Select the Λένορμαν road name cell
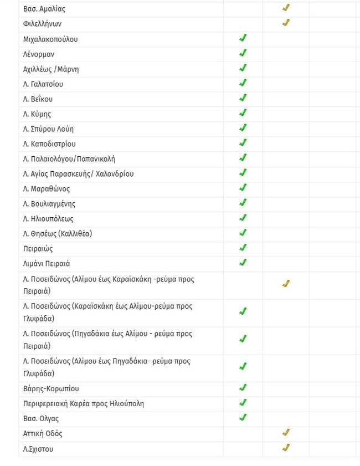The height and width of the screenshot is (466, 360). (39, 54)
